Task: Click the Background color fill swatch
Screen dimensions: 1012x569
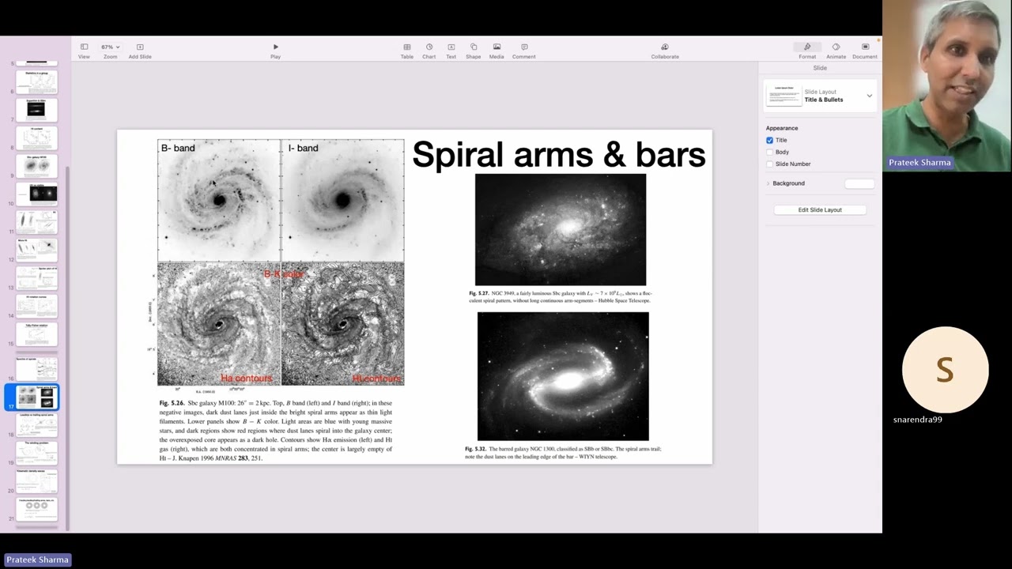Action: coord(859,183)
